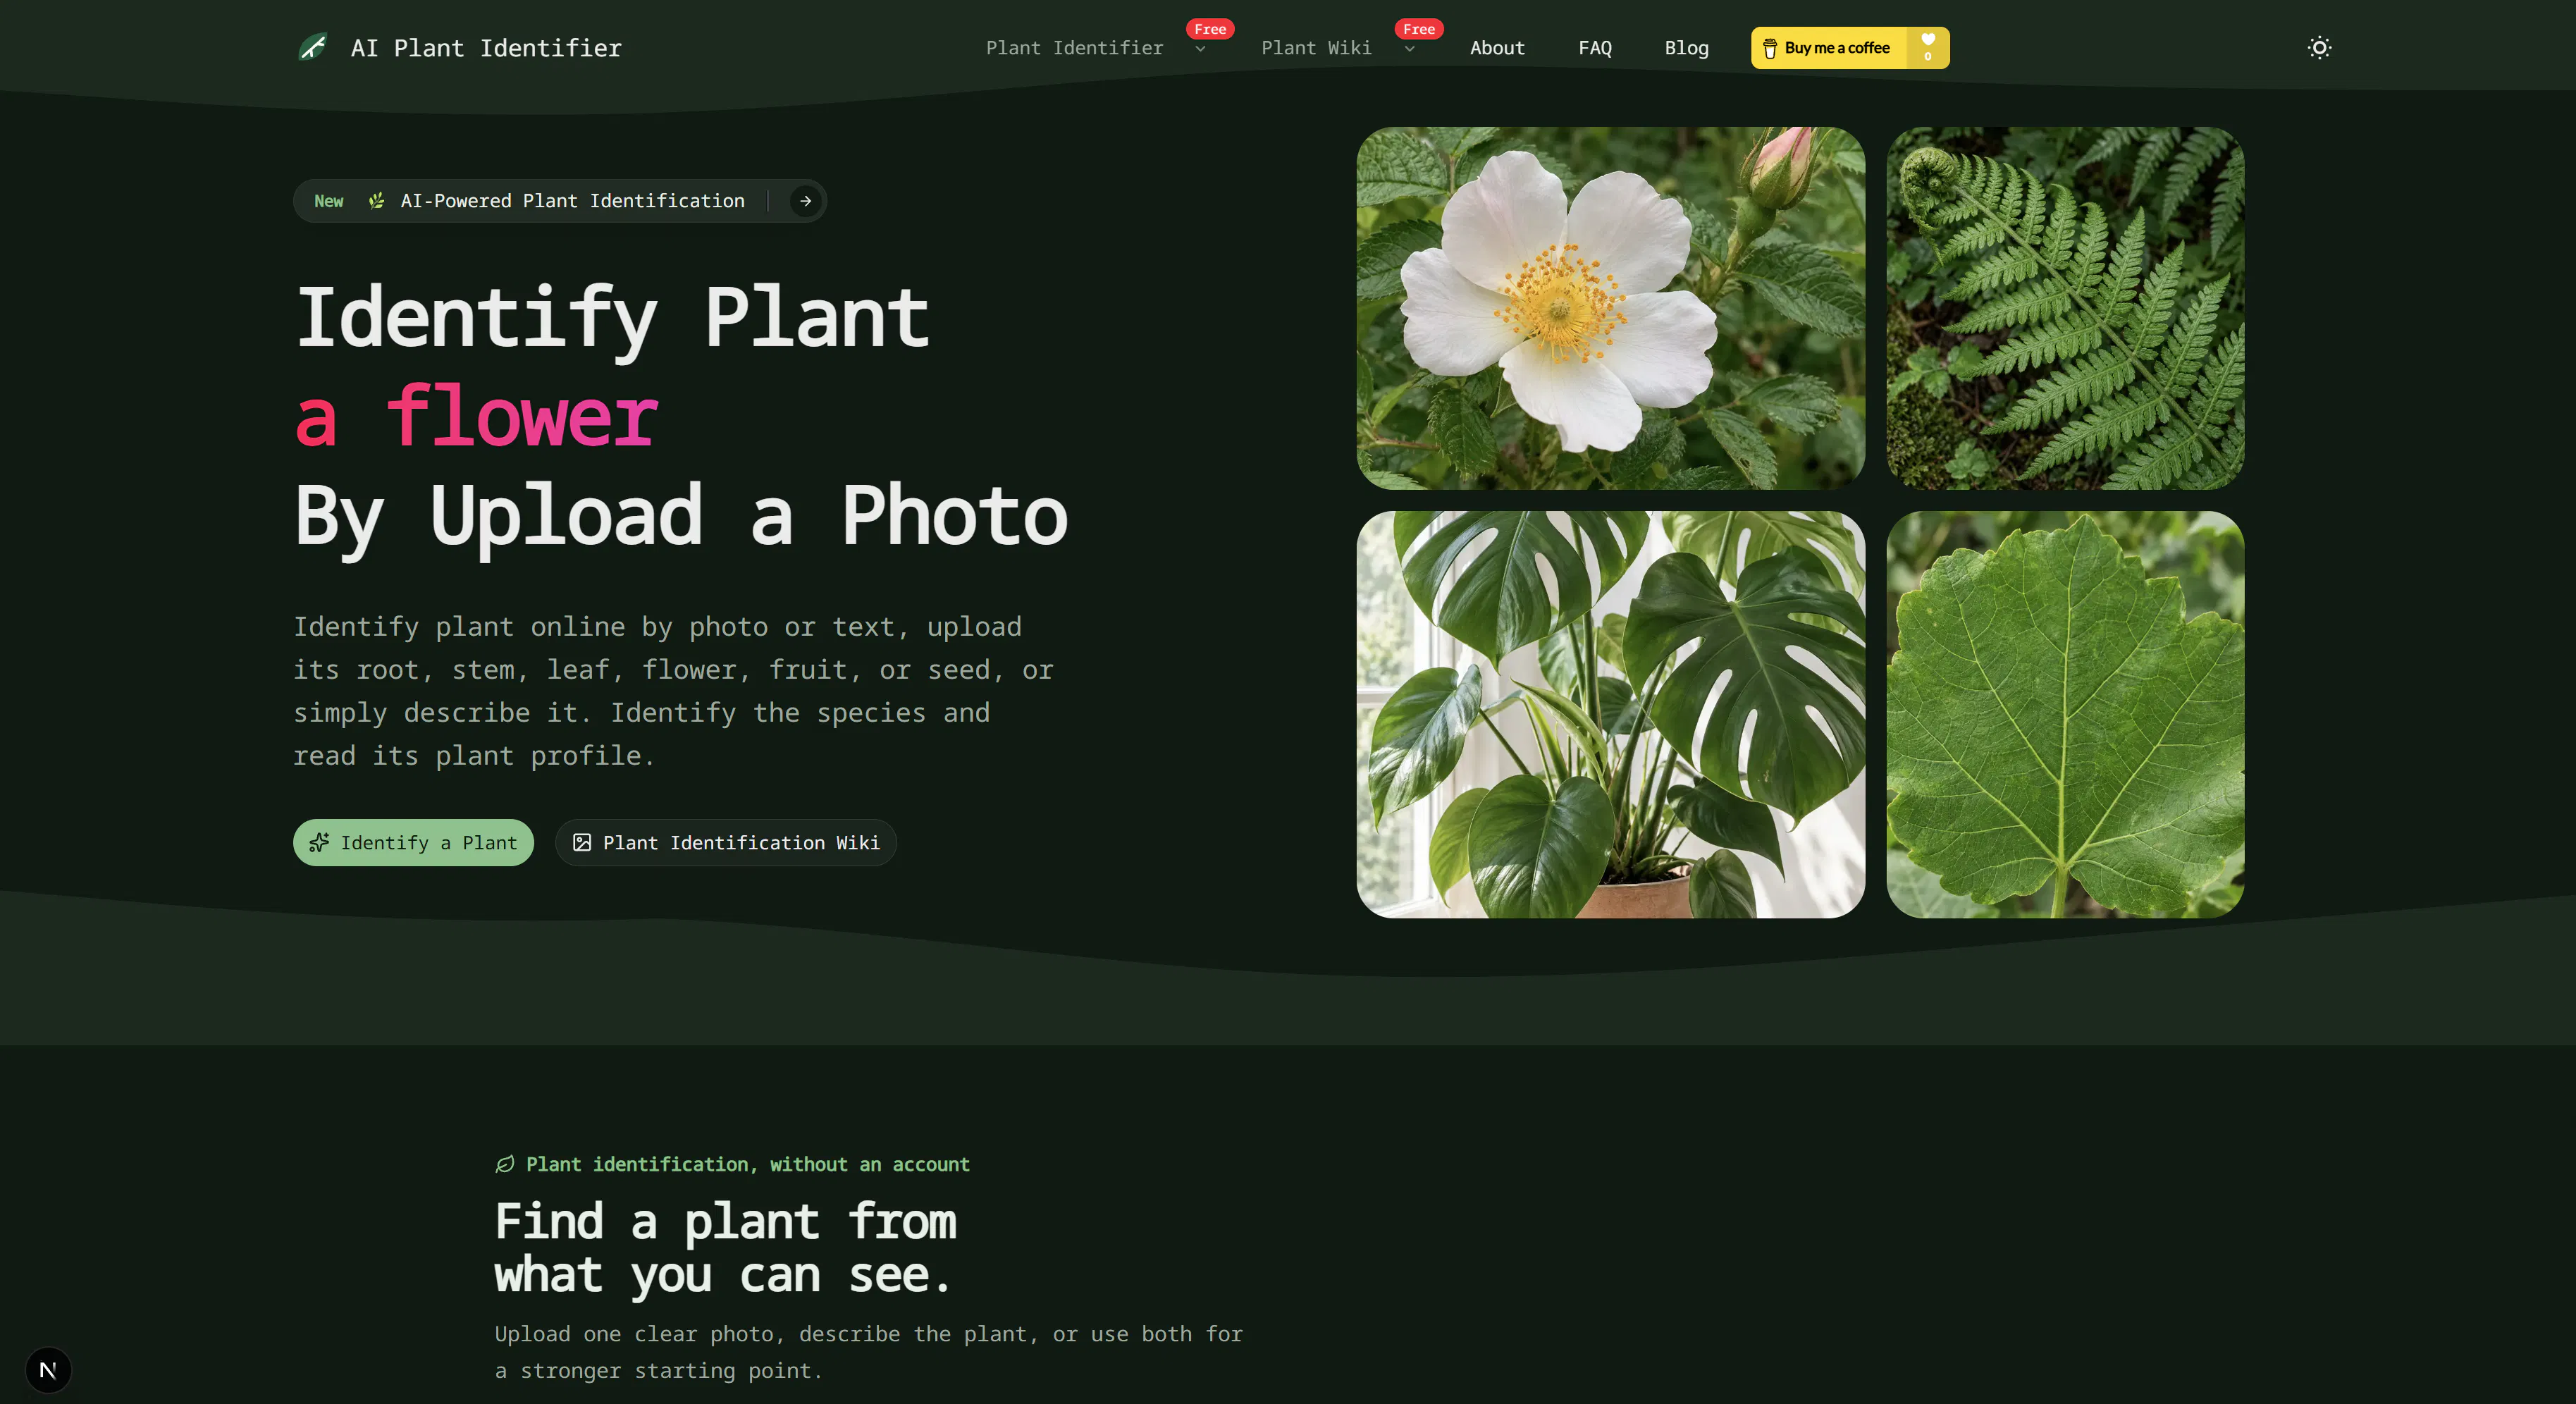The image size is (2576, 1404).
Task: Expand the Plant Wiki dropdown chevron
Action: coord(1409,49)
